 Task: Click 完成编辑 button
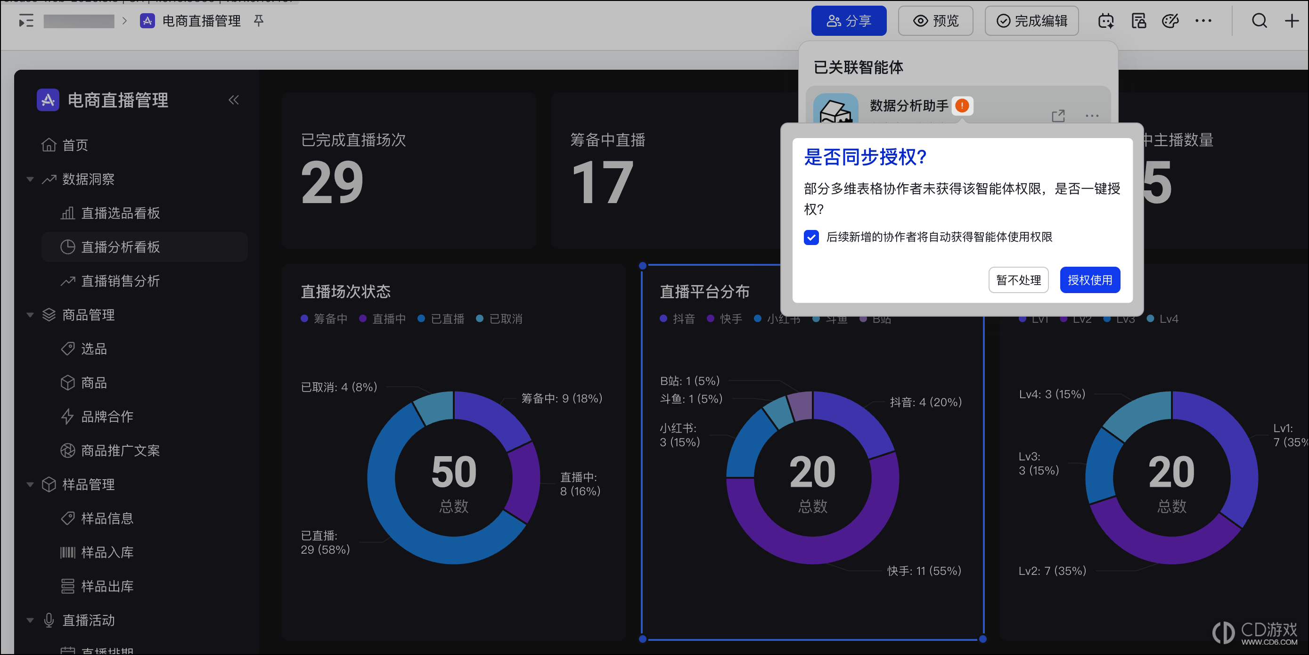click(x=1031, y=21)
